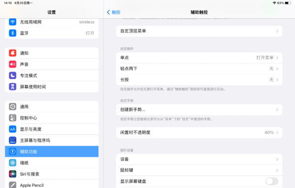The image size is (295, 188).
Task: Tap the 长按 label
Action: pos(124,80)
